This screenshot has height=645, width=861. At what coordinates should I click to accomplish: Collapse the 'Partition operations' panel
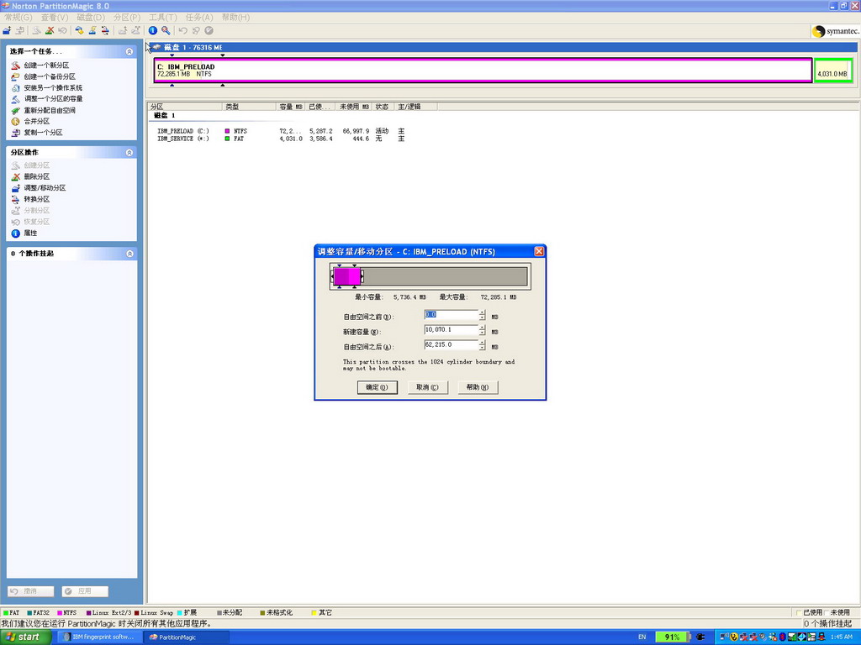[x=129, y=153]
